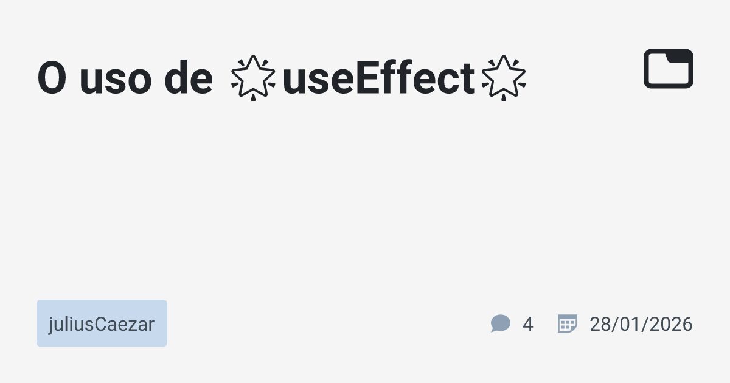Click the month 01 in the date
730x383 pixels.
coord(629,324)
